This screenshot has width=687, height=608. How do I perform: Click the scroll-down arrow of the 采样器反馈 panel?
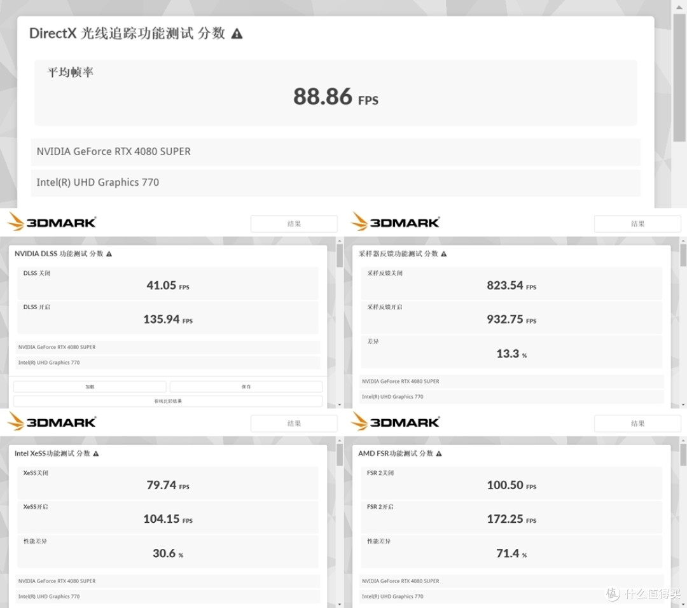point(683,404)
